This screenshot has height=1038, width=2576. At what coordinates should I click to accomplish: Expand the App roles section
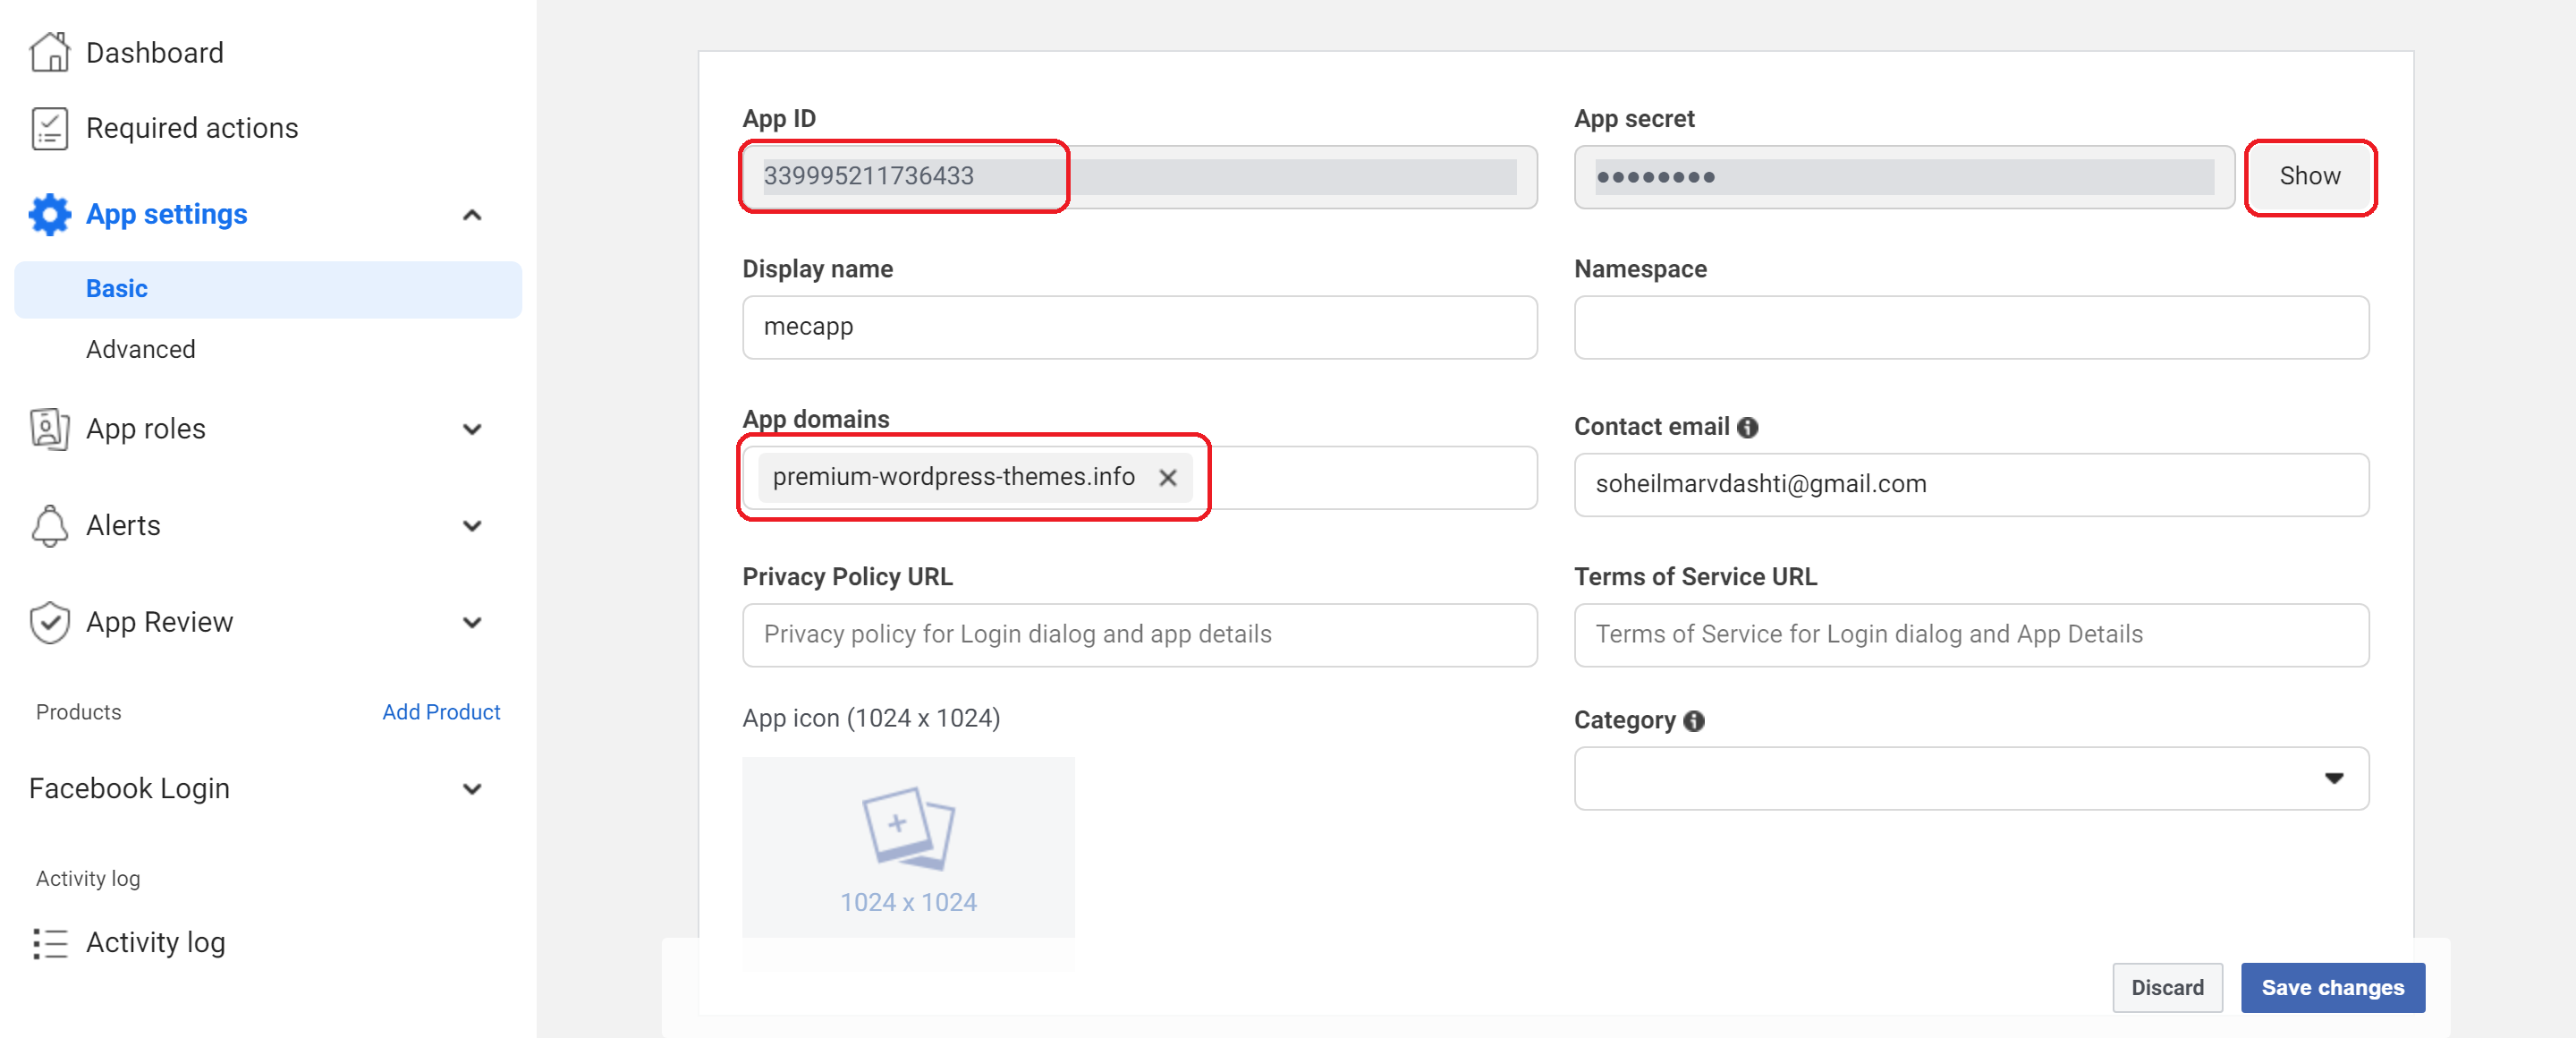pos(472,430)
